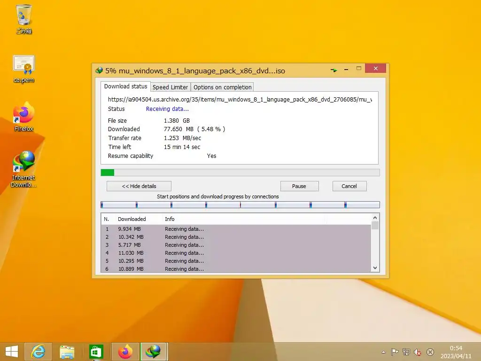Screen dimensions: 481x361
Task: Click the Downloaded column header
Action: coord(139,219)
